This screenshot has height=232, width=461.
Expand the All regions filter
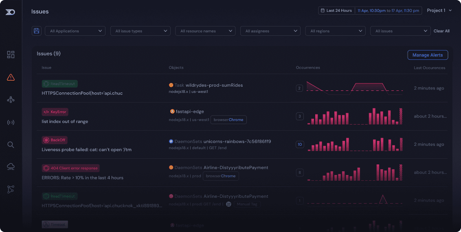click(335, 31)
